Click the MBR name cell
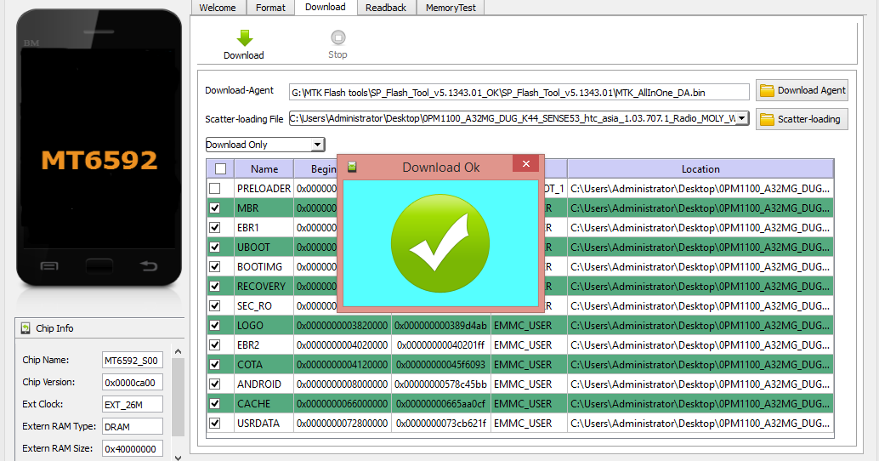 click(264, 208)
